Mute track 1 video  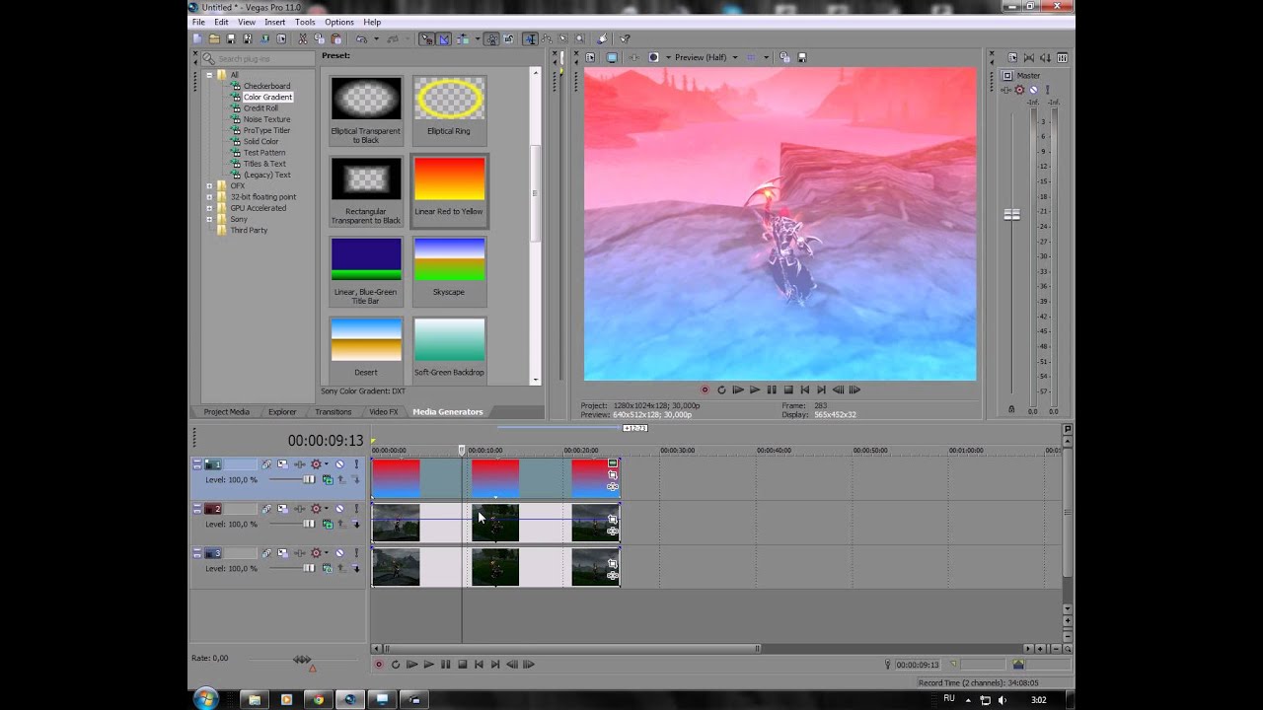339,464
